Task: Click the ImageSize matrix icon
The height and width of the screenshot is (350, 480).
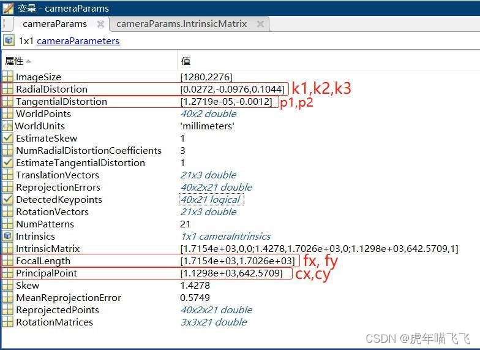Action: (7, 77)
